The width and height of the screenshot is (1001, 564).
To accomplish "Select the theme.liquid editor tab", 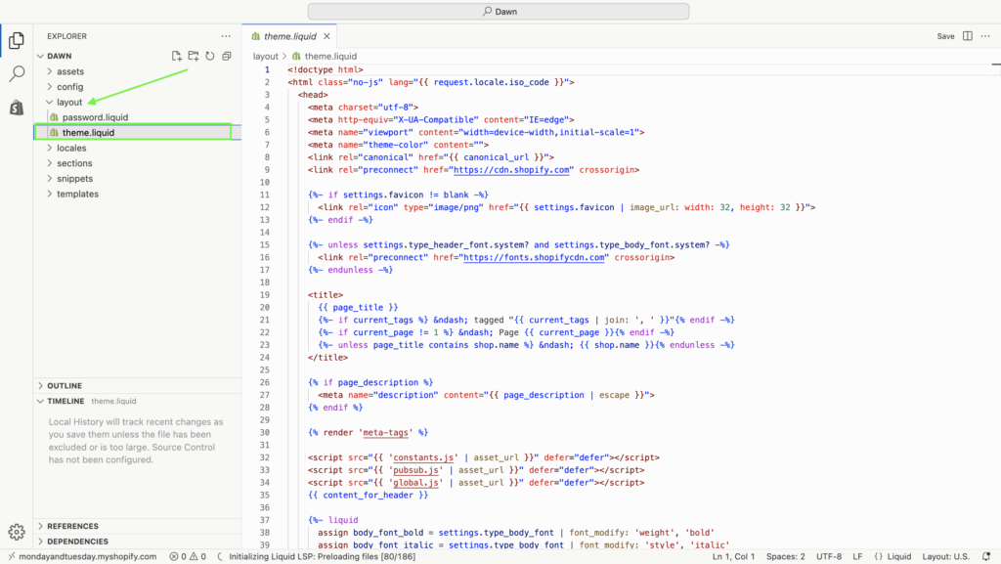I will (289, 36).
